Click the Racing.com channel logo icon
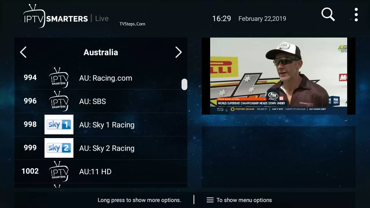The image size is (370, 208). click(59, 78)
